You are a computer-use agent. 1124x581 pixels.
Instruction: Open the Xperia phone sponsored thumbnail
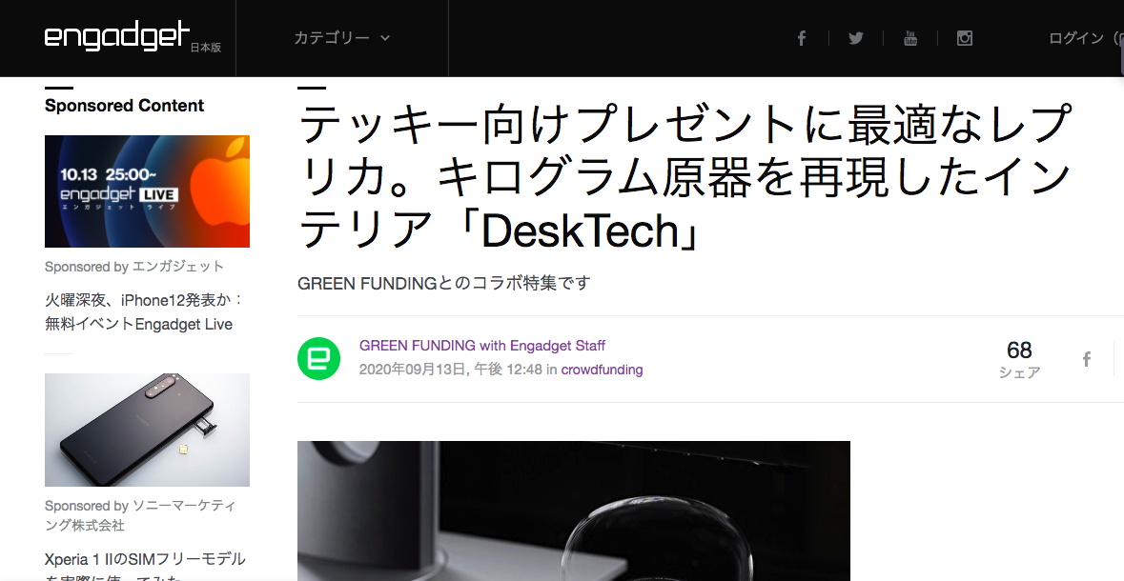(147, 430)
